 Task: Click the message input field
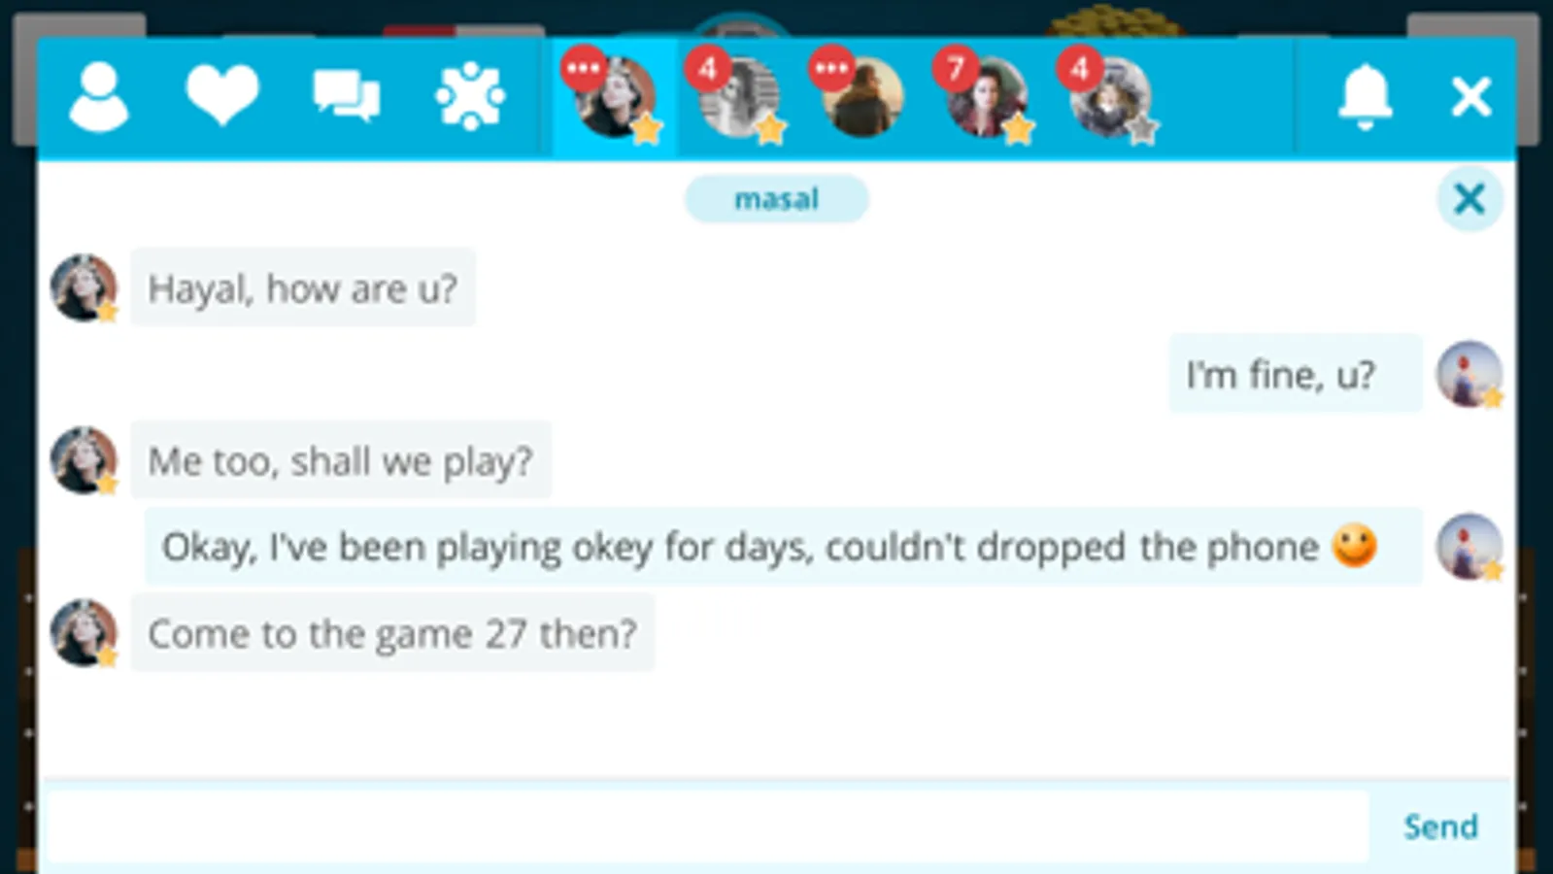[x=708, y=826]
